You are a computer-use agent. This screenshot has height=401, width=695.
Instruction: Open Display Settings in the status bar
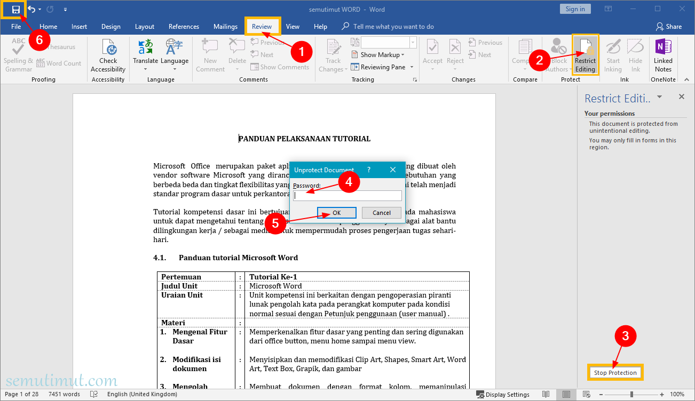503,395
